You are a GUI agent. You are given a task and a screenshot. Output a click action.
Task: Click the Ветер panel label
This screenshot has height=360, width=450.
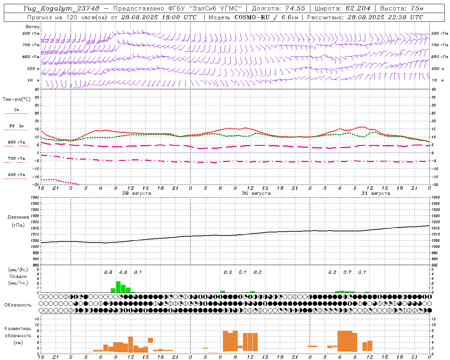33,27
